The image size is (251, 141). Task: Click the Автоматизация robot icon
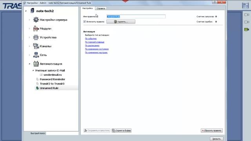click(36, 63)
